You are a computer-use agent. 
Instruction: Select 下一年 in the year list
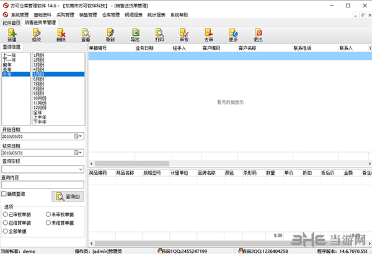pyautogui.click(x=16, y=60)
